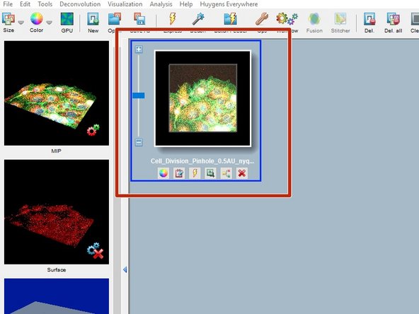Open the Stitcher tool
The width and height of the screenshot is (419, 314).
click(x=340, y=23)
